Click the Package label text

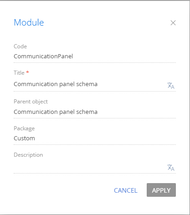pos(24,128)
